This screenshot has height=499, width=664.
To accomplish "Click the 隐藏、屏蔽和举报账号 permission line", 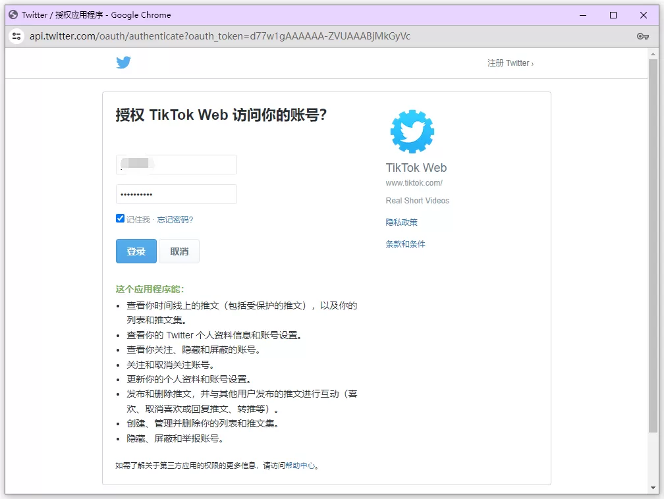I will [x=175, y=438].
